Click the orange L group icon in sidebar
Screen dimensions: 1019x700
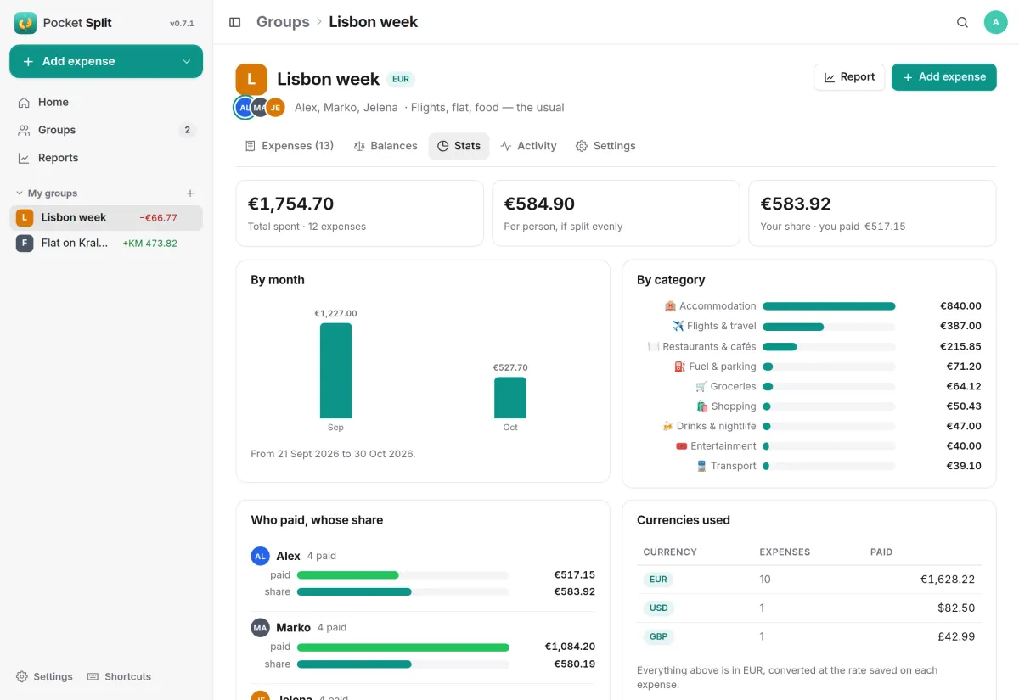tap(25, 218)
